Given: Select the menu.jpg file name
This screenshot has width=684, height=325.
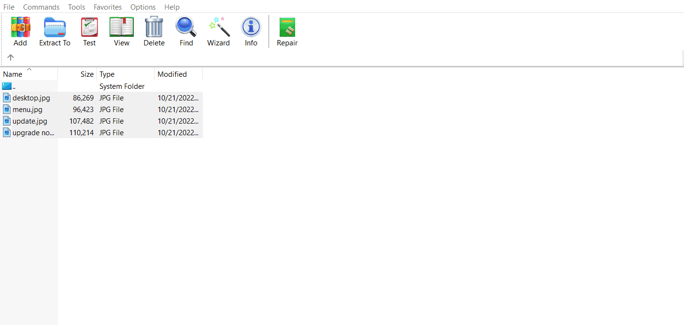Looking at the screenshot, I should [x=28, y=110].
